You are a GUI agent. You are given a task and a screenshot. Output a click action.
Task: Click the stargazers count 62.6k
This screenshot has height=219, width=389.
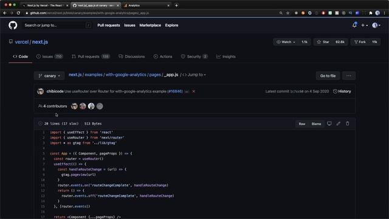coord(340,42)
